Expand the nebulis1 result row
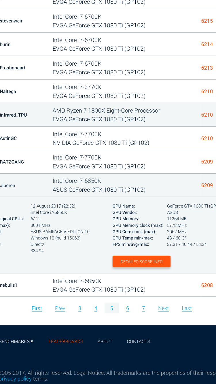The width and height of the screenshot is (216, 384). 108,285
